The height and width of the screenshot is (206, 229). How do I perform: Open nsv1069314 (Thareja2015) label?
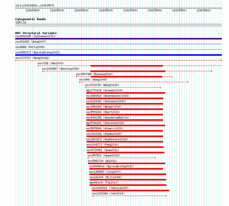click(x=110, y=188)
